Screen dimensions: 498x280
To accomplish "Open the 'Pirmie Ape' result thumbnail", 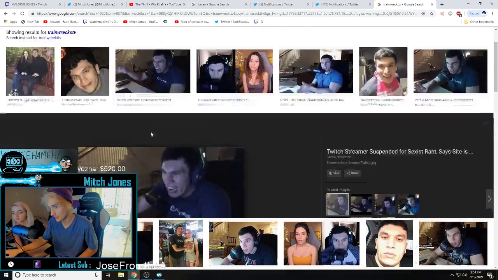I will click(450, 71).
